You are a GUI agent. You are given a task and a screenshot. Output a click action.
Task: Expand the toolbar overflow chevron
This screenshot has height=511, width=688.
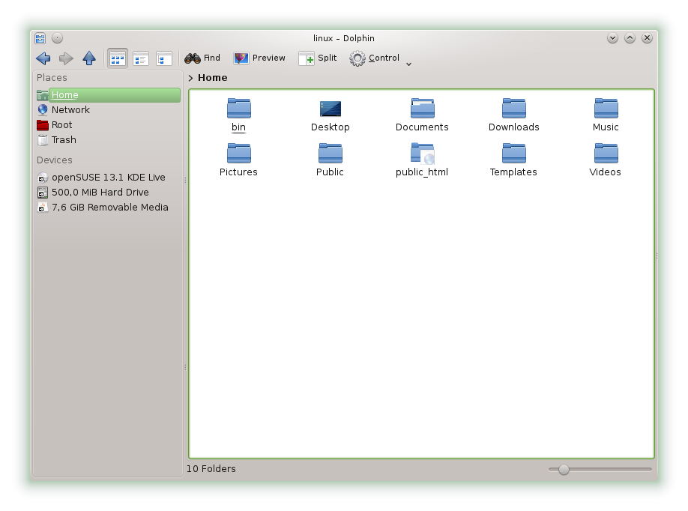coord(408,64)
